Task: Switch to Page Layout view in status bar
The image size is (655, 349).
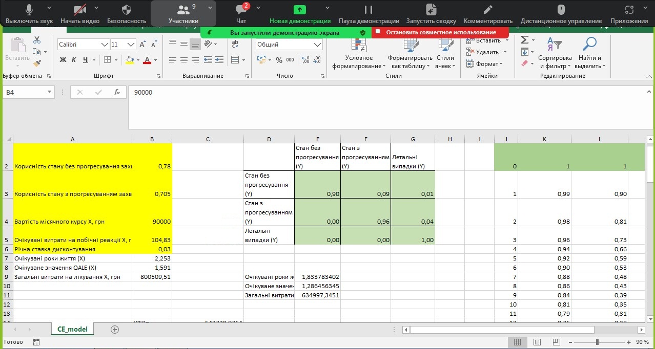Action: pyautogui.click(x=537, y=342)
